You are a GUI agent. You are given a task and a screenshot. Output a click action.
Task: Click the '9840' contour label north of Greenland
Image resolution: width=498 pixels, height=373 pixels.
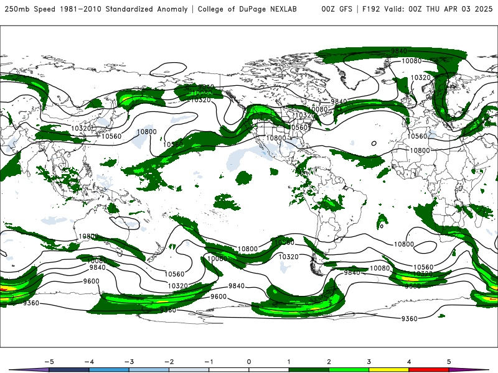399,51
